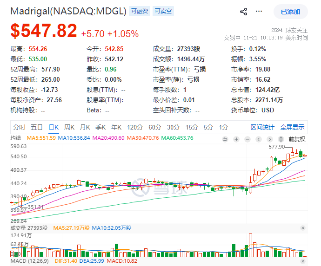
Task: Select the 周K chart tab
Action: click(69, 127)
